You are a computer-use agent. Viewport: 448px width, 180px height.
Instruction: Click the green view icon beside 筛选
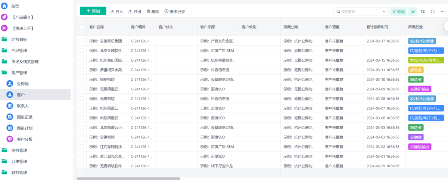(x=413, y=12)
